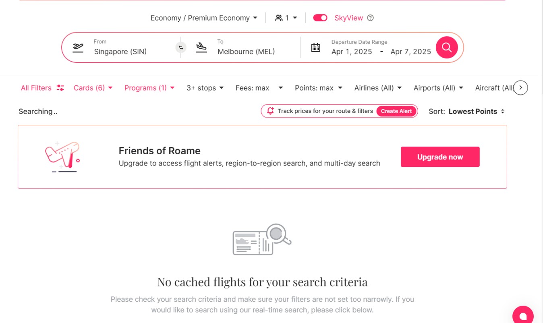Open the chat bubble widget

coord(523,315)
